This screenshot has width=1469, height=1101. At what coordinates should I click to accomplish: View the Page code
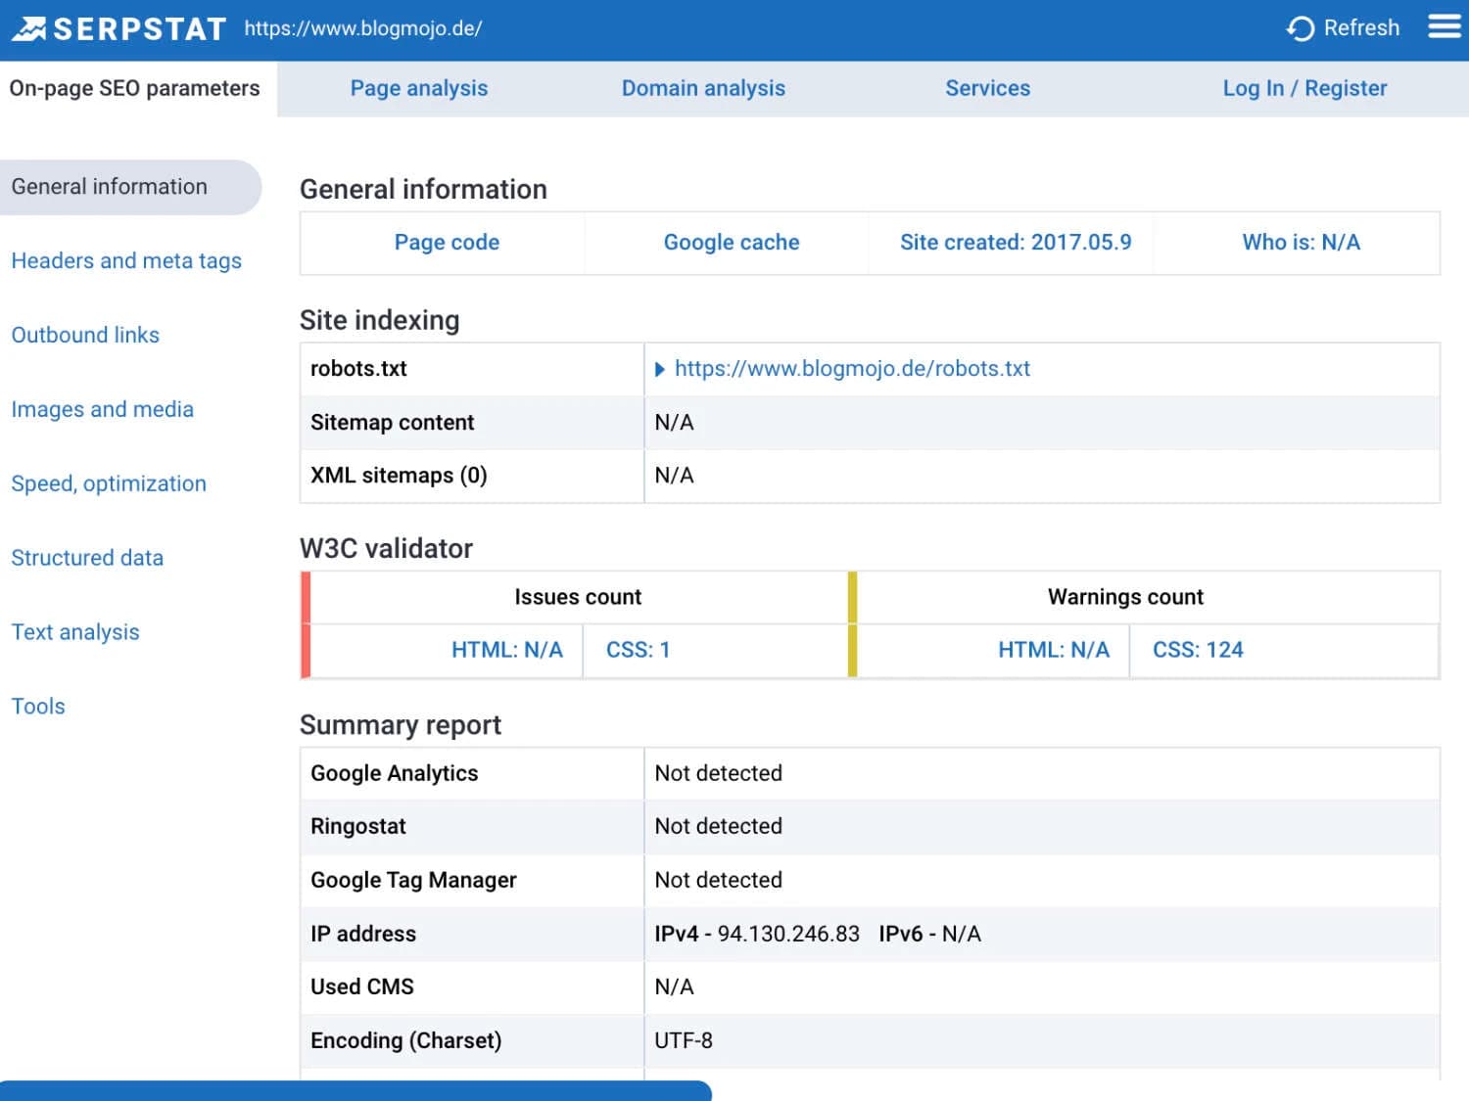pyautogui.click(x=447, y=242)
